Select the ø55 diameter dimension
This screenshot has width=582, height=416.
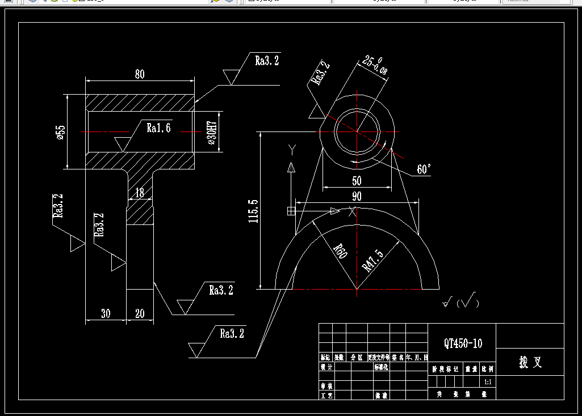coord(60,132)
